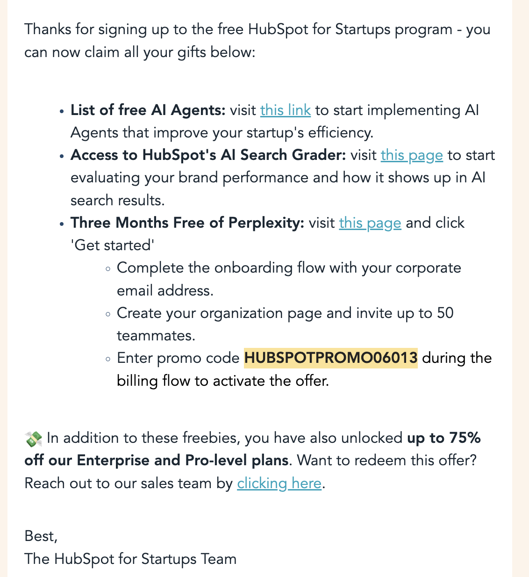The width and height of the screenshot is (529, 577).
Task: Open the free AI Agents 'this link'
Action: 285,110
